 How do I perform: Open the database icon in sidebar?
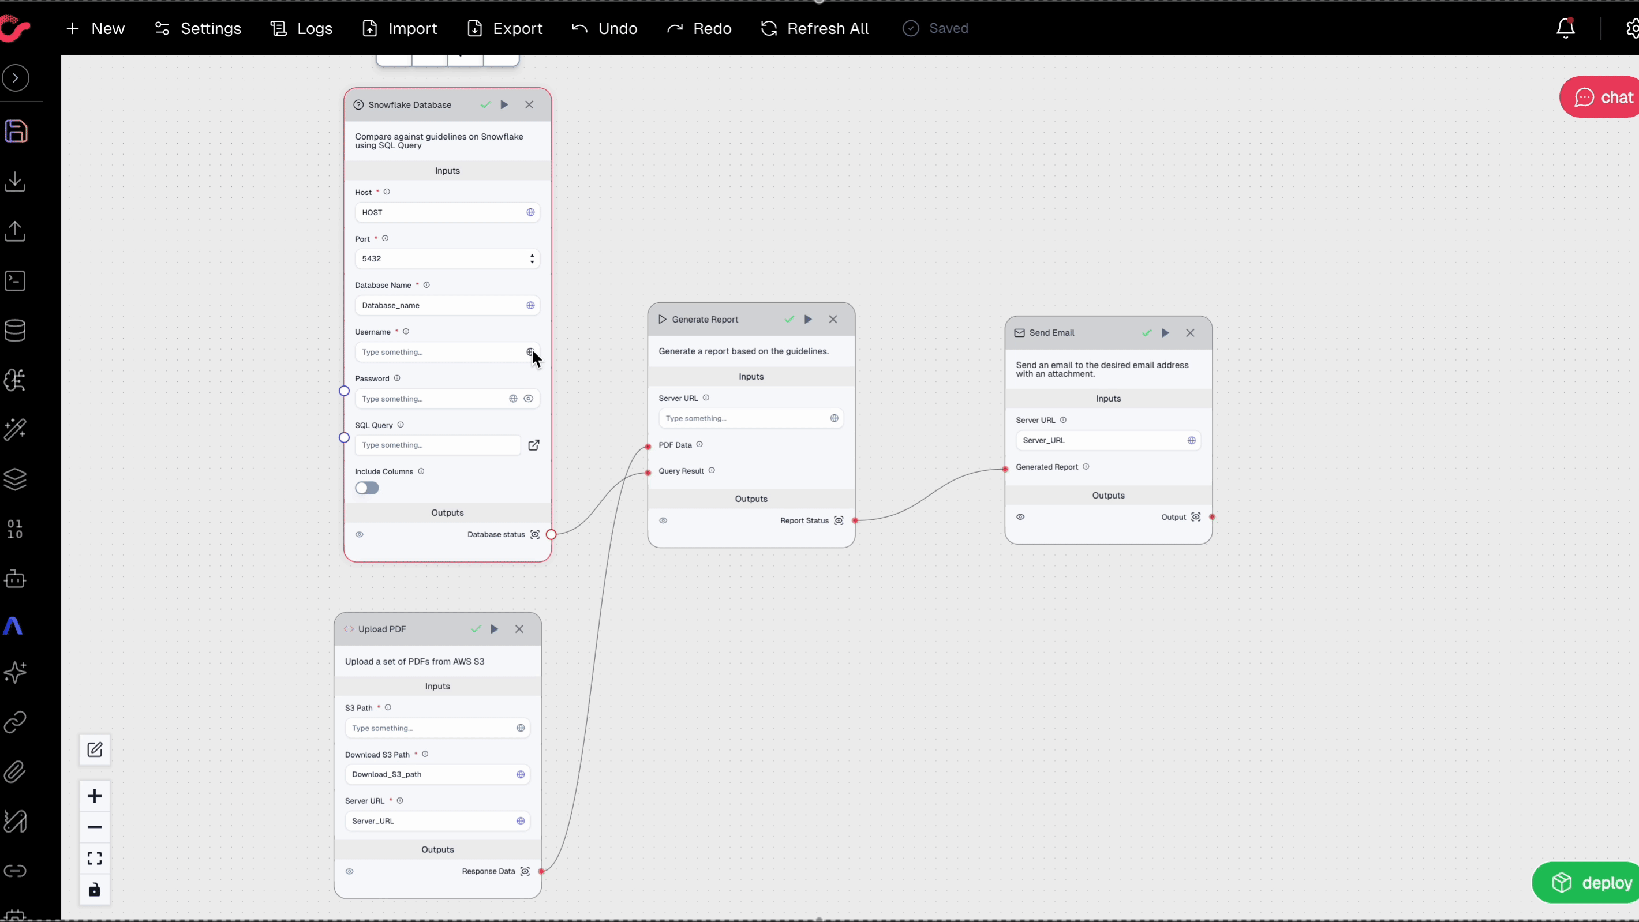pos(15,330)
